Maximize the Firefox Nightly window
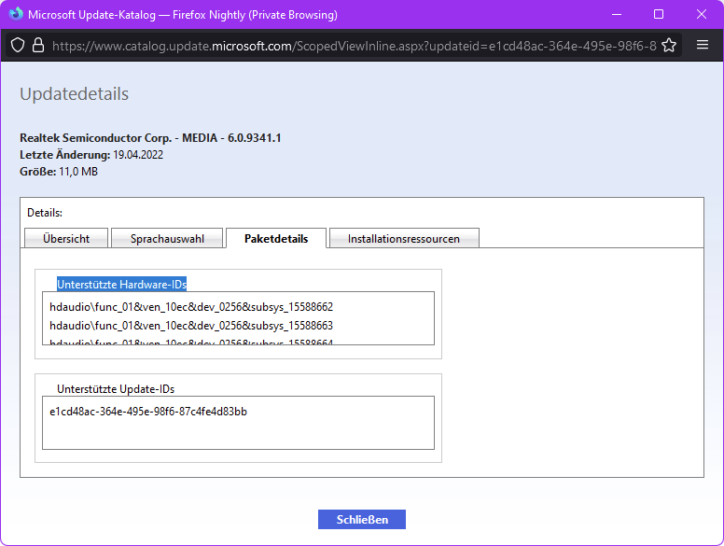The width and height of the screenshot is (724, 546). pyautogui.click(x=659, y=14)
